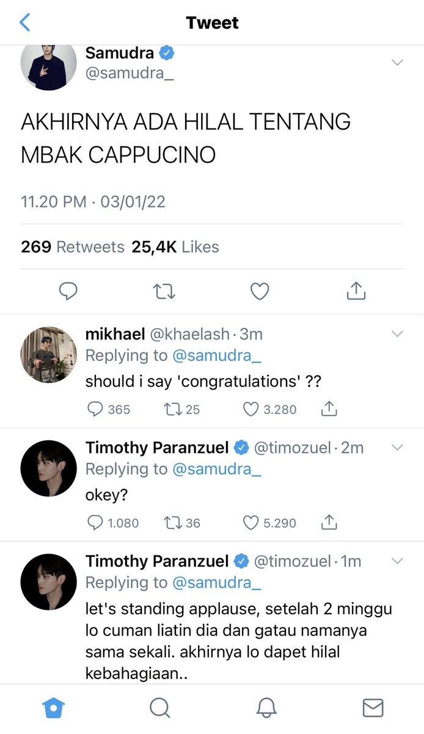Image resolution: width=424 pixels, height=734 pixels.
Task: Open Notifications bell tab
Action: pyautogui.click(x=266, y=708)
